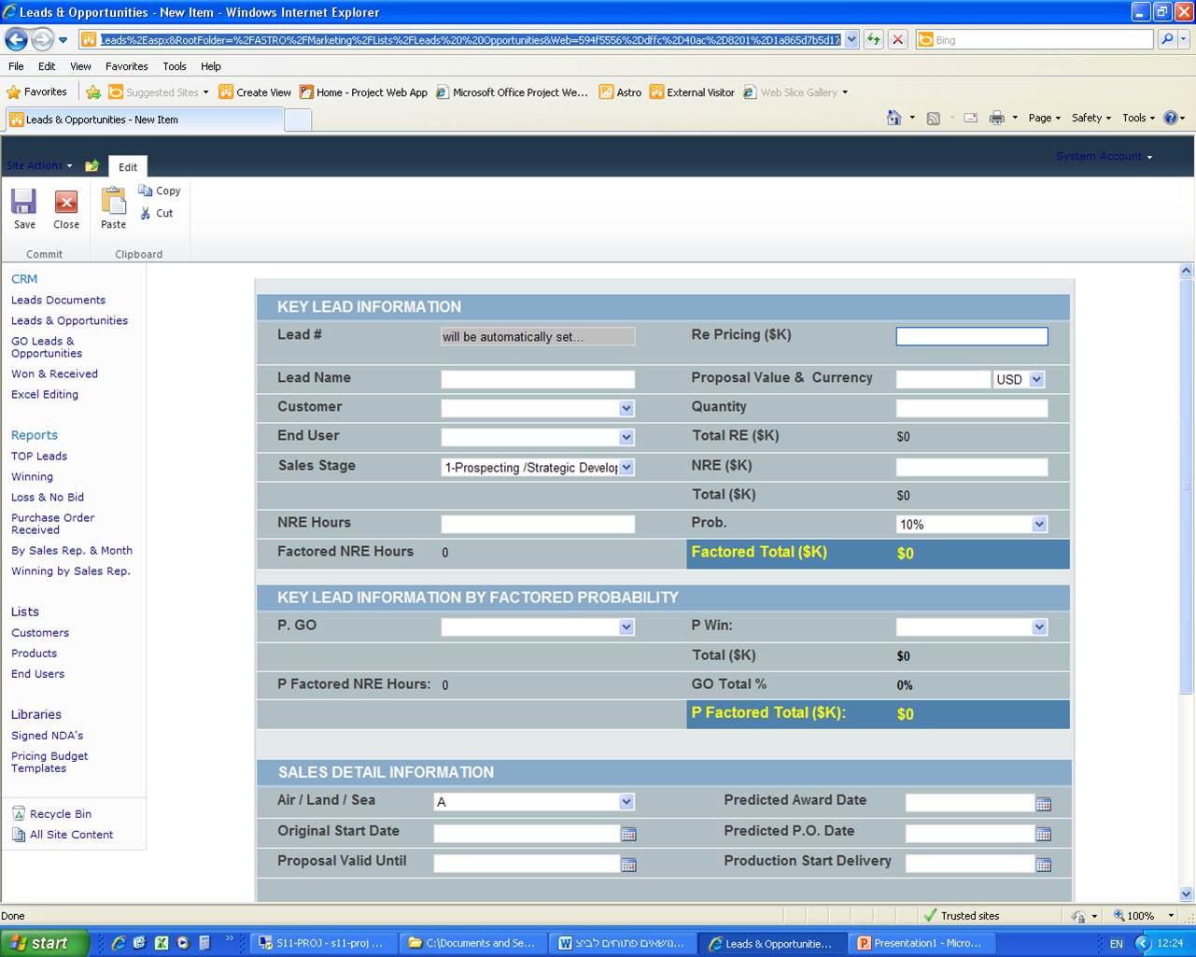Click the zoom level 100% status bar control
The height and width of the screenshot is (957, 1196).
(x=1144, y=916)
